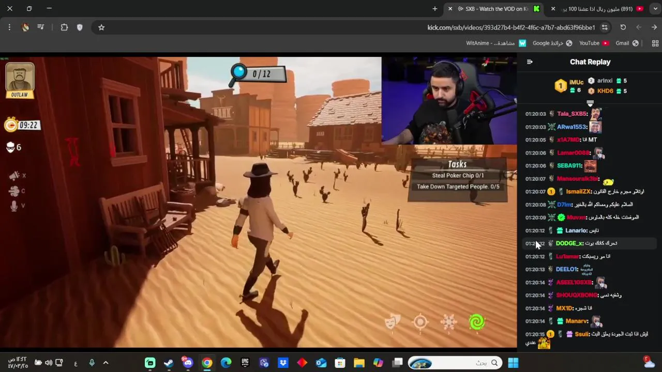662x372 pixels.
Task: Show hidden system tray icons
Action: pos(106,363)
